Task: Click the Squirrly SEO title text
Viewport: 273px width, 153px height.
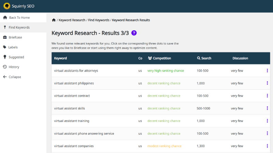Action: coord(23,6)
